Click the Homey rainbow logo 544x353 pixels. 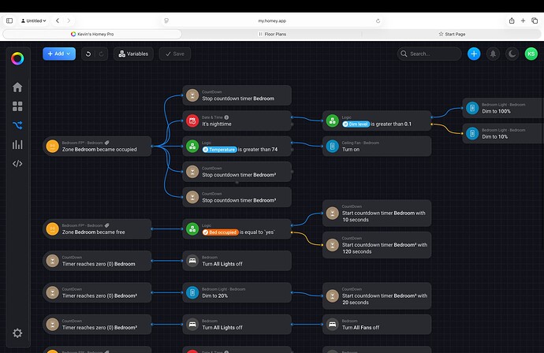pyautogui.click(x=17, y=58)
